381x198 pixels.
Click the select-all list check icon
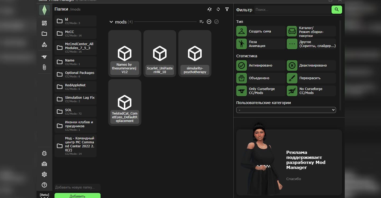click(x=202, y=22)
